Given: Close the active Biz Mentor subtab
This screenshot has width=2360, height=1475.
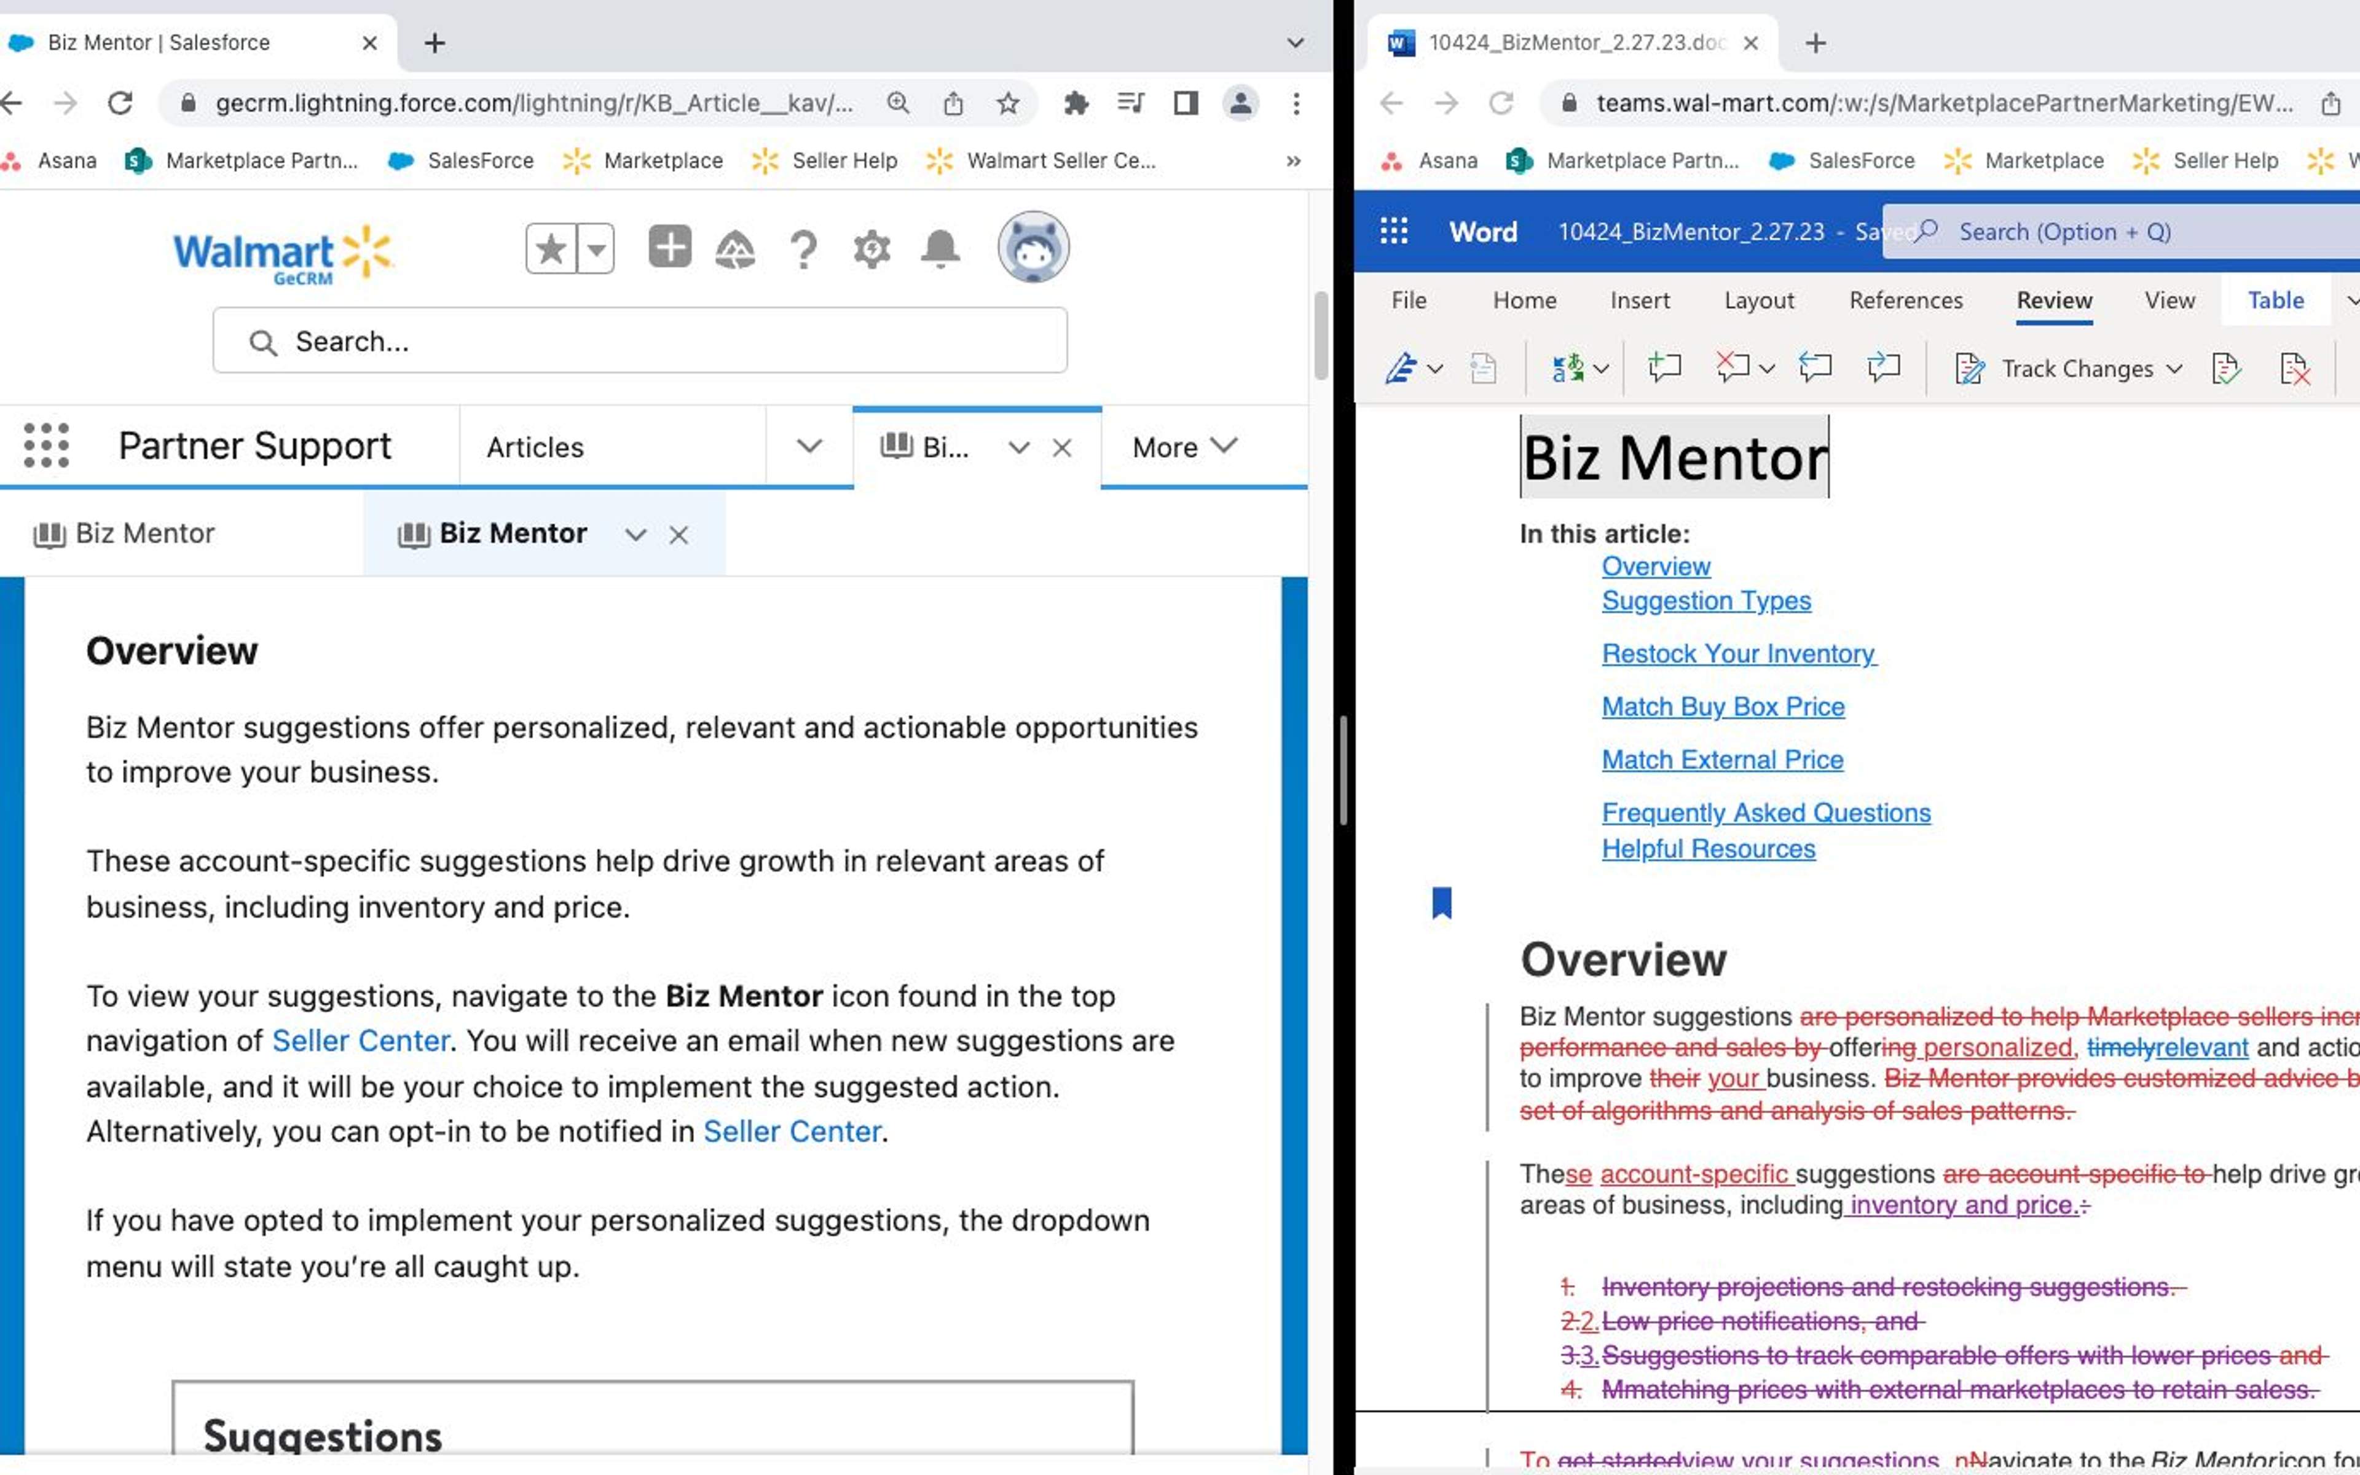Looking at the screenshot, I should pyautogui.click(x=678, y=535).
